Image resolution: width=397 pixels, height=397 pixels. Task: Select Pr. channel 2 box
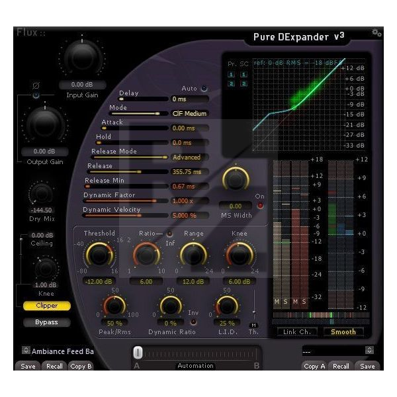pyautogui.click(x=231, y=84)
